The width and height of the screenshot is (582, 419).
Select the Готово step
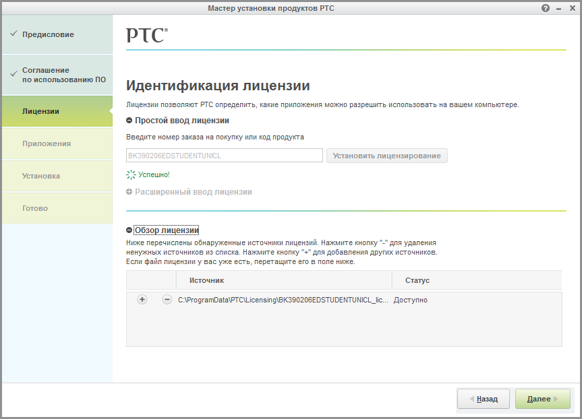(x=57, y=208)
